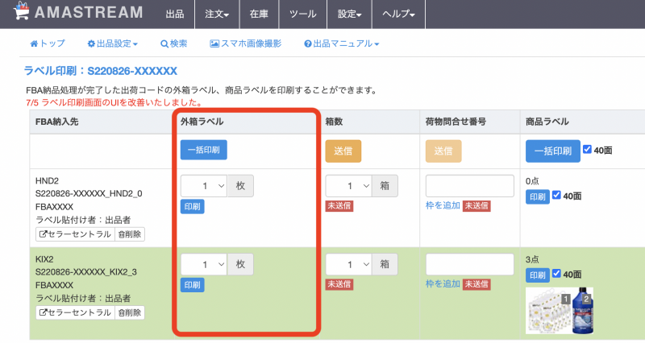Open the ツール menu item

pos(303,14)
